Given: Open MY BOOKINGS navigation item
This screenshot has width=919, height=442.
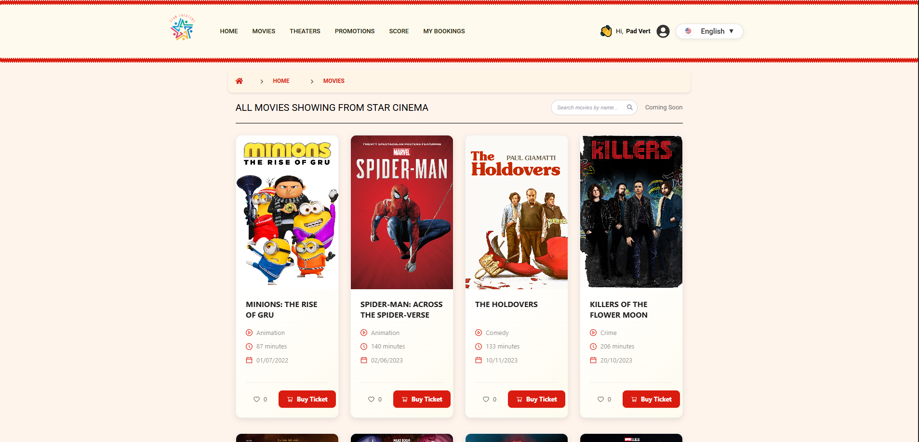Looking at the screenshot, I should click(x=444, y=31).
